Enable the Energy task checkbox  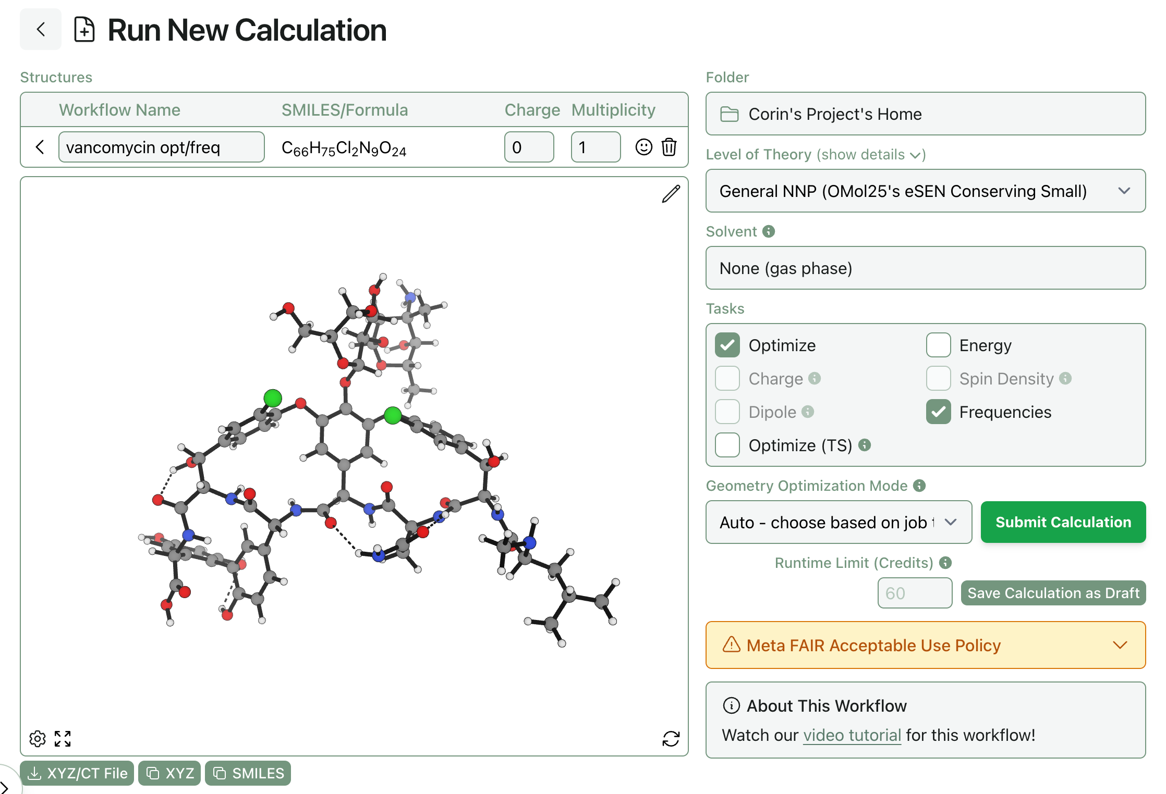pyautogui.click(x=938, y=345)
